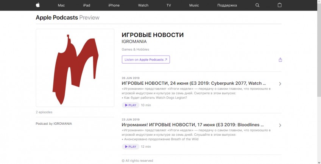321x164 pixels.
Task: Expand the 17 июня episode chevron
Action: click(280, 125)
